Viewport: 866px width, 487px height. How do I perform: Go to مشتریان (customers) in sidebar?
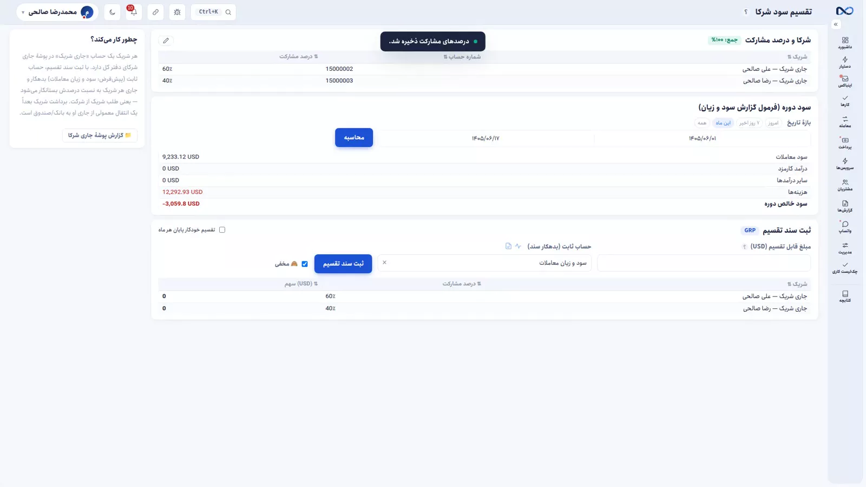[845, 185]
